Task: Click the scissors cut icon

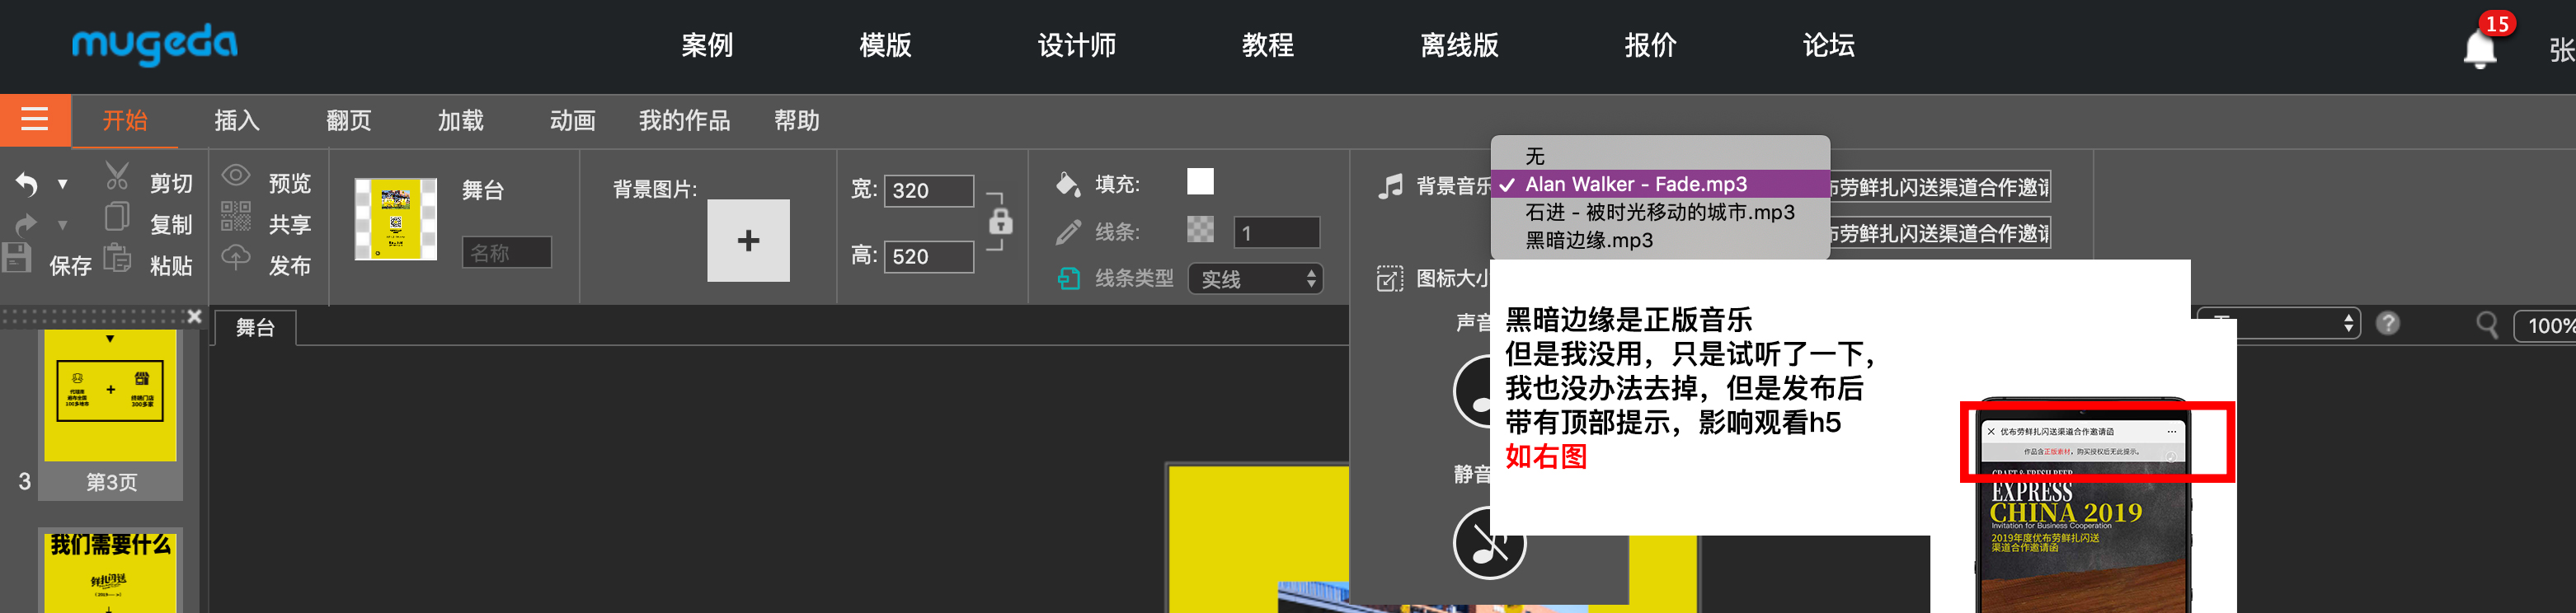Action: [117, 177]
